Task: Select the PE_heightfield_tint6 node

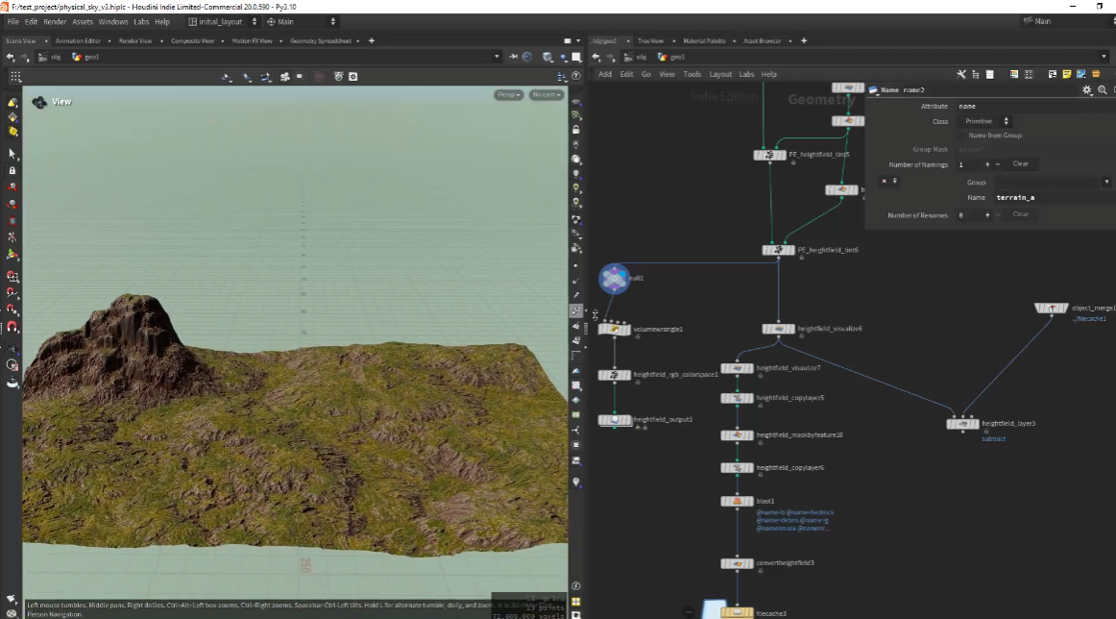Action: click(x=778, y=250)
